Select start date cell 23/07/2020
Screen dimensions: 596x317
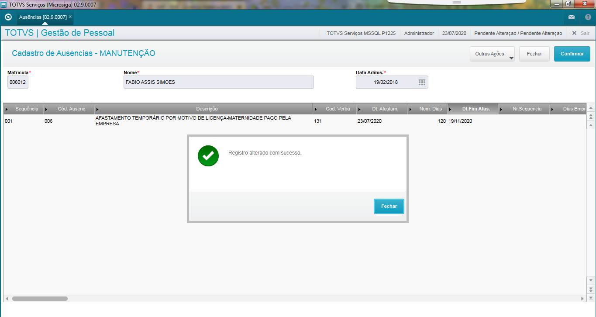point(382,121)
